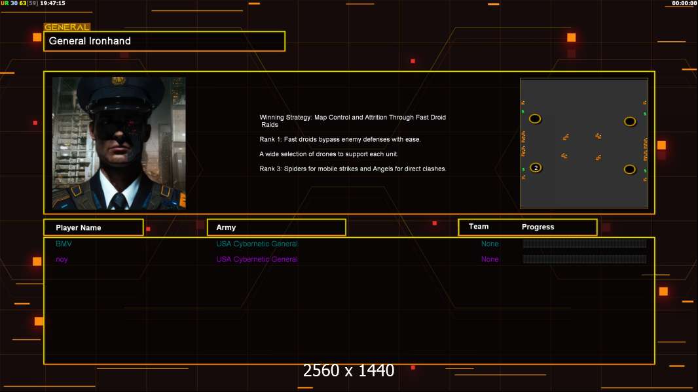This screenshot has width=698, height=392.
Task: Click the General Ironhand portrait image
Action: [x=119, y=143]
